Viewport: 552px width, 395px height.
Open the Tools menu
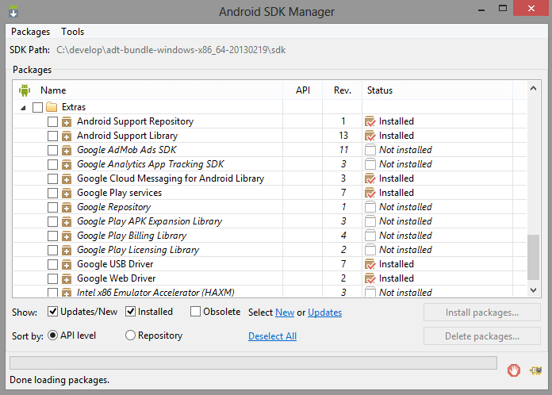(x=72, y=32)
